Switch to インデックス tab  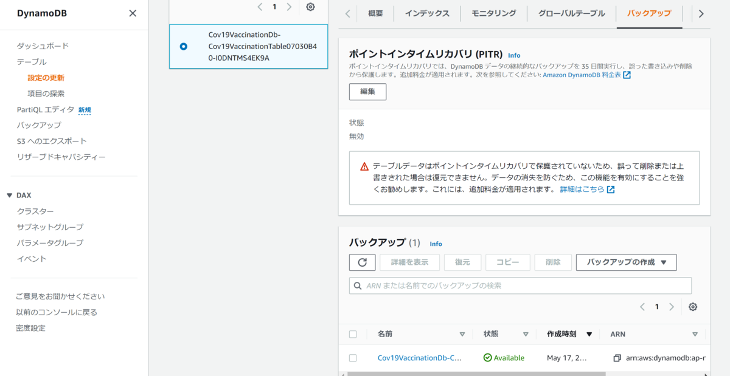pyautogui.click(x=427, y=13)
